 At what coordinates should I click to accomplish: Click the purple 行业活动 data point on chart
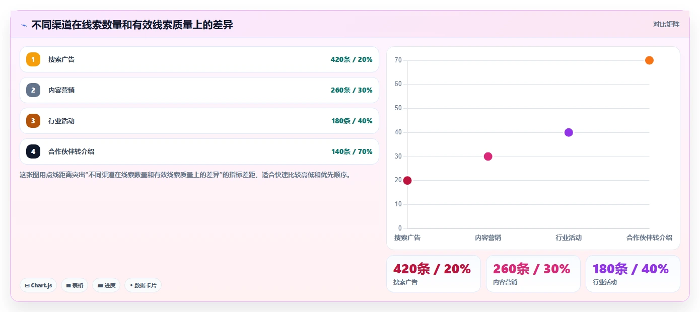point(569,132)
